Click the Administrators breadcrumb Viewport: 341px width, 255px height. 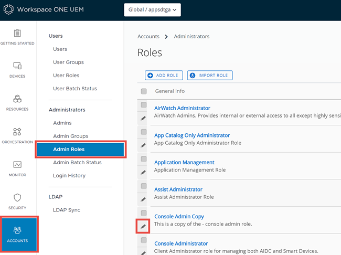click(x=191, y=37)
